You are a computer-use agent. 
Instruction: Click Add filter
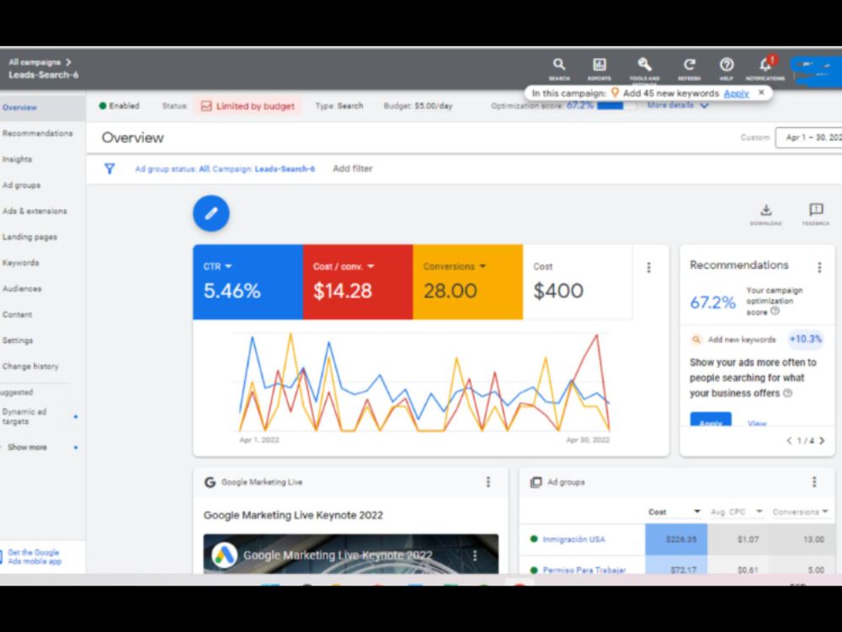352,169
